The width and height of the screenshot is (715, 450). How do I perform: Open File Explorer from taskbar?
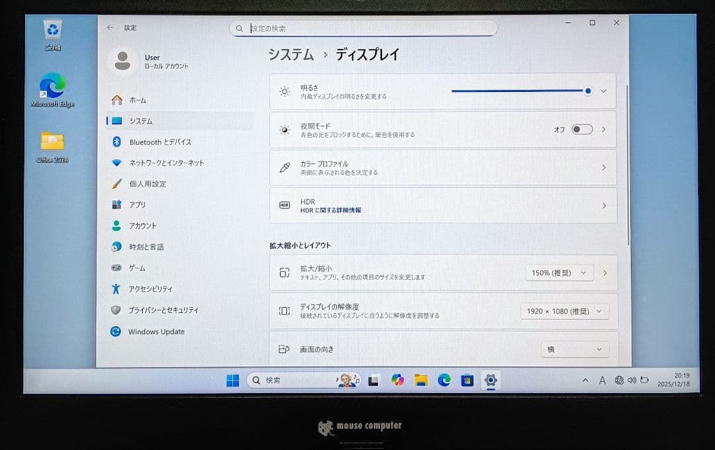point(421,381)
